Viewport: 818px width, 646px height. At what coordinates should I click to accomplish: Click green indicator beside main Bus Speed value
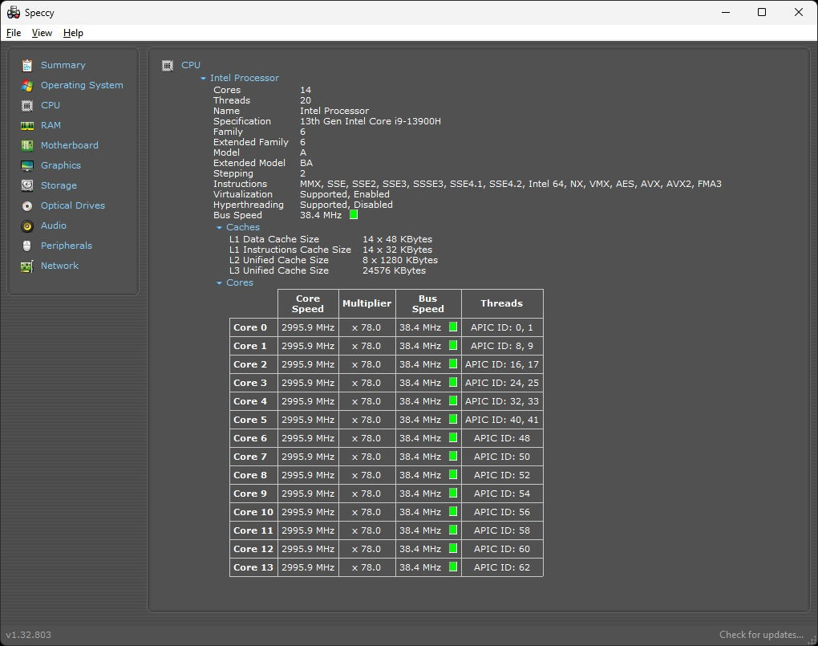pos(354,215)
